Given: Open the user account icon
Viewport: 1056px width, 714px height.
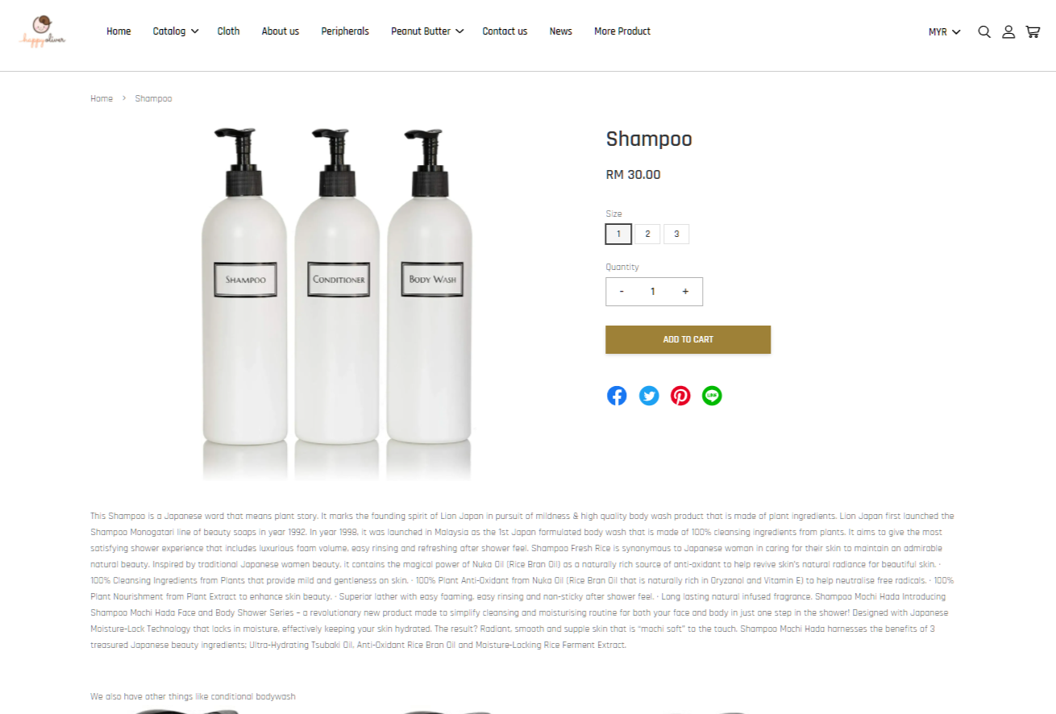Looking at the screenshot, I should [x=1008, y=32].
